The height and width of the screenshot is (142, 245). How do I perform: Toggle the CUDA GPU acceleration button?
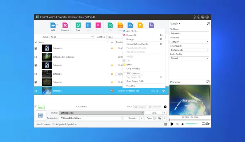[x=140, y=107]
